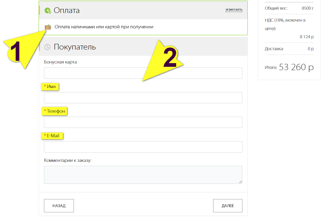Screen dimensions: 322x217
Task: Click the '8 124 р' tax value
Action: click(307, 37)
